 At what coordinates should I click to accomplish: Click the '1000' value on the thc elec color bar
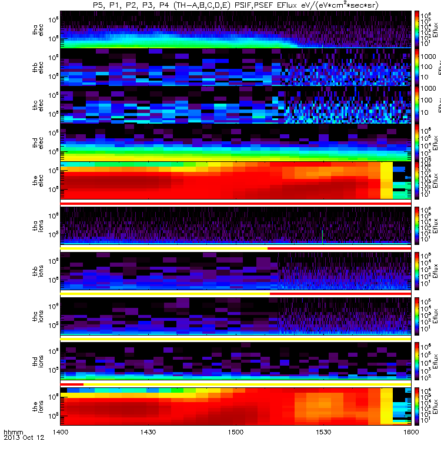click(428, 88)
